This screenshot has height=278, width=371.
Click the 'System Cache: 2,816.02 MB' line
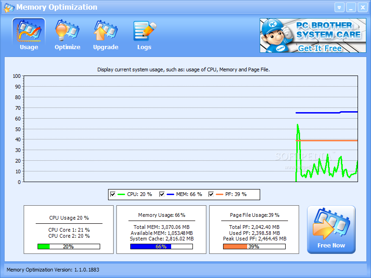click(161, 239)
